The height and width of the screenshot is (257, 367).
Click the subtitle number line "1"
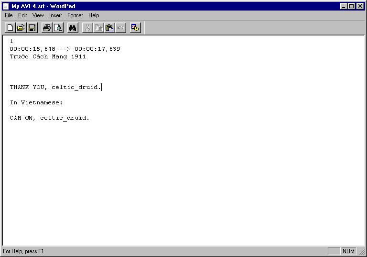11,41
